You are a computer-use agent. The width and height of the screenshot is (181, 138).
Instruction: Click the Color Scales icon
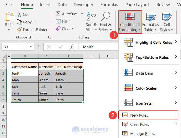(128, 87)
